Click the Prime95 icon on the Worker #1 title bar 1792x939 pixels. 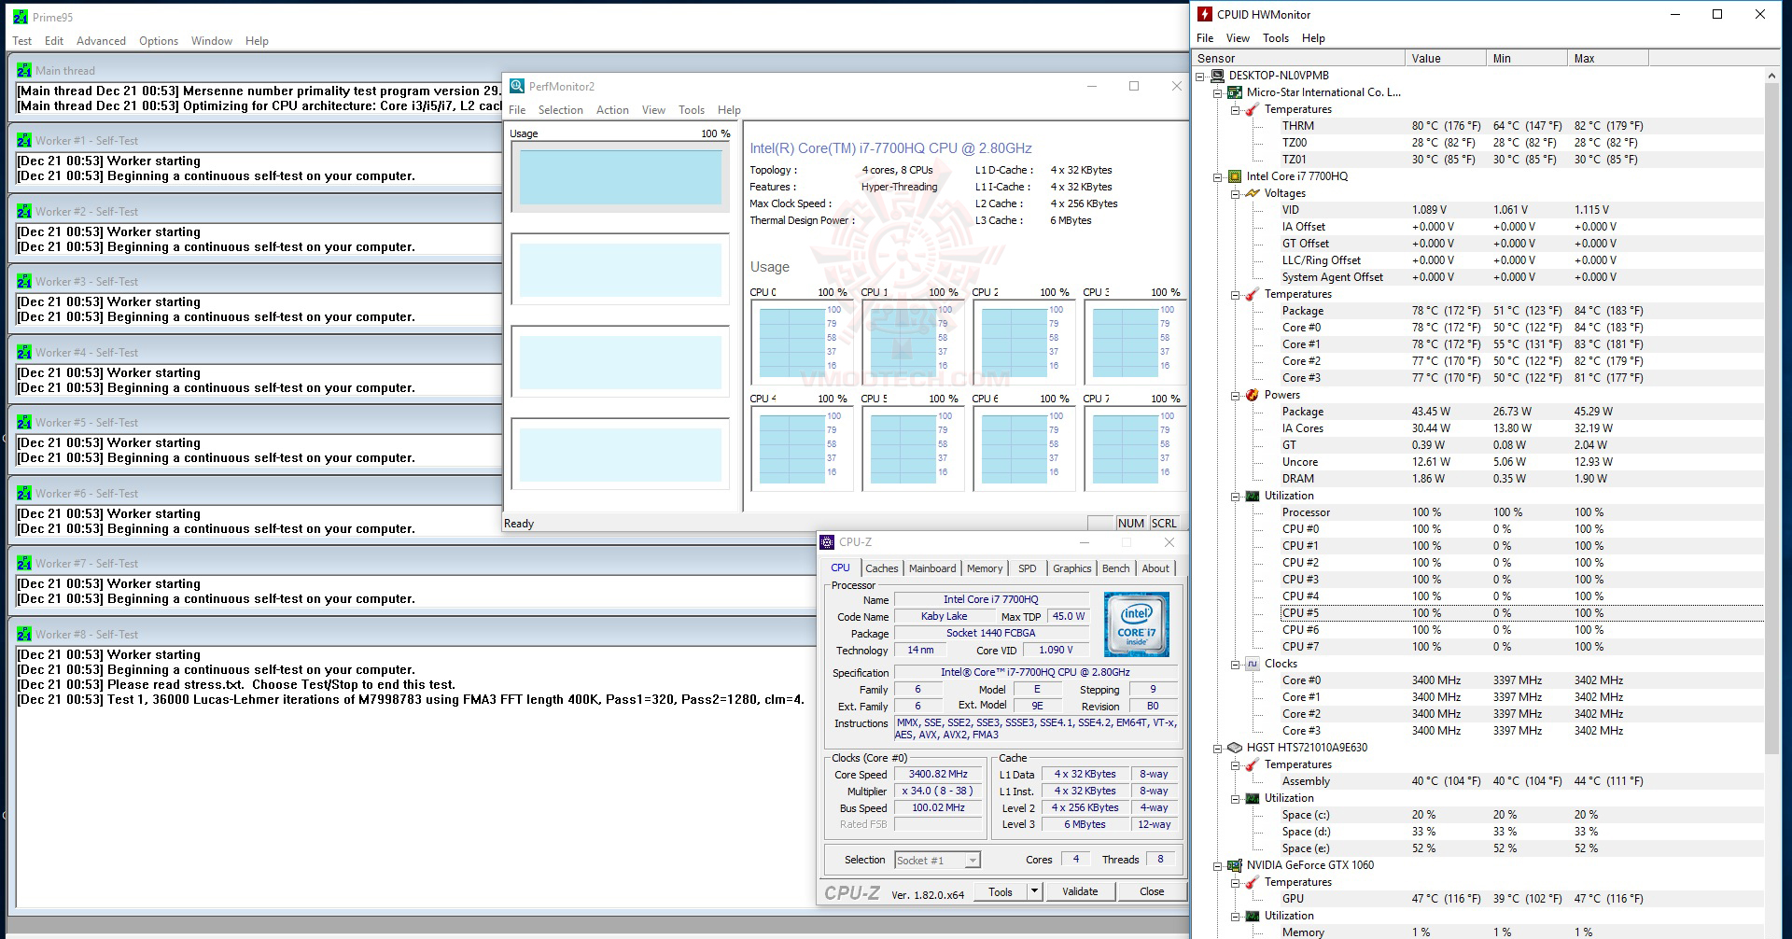25,140
